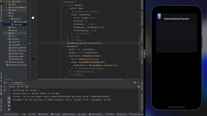This screenshot has height=116, width=207.
Task: Open Flutter Outline side panel
Action: (x=142, y=19)
